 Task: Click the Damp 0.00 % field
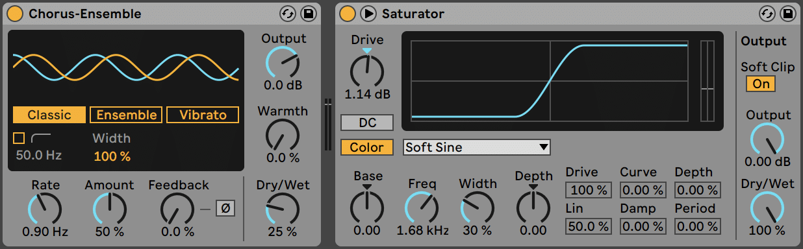[643, 226]
